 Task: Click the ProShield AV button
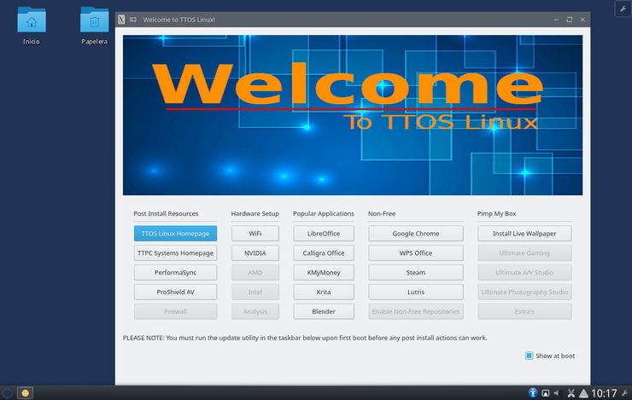click(175, 293)
